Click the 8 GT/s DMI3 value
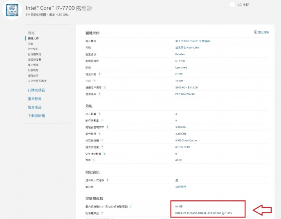This screenshot has height=219, width=281. (x=183, y=147)
